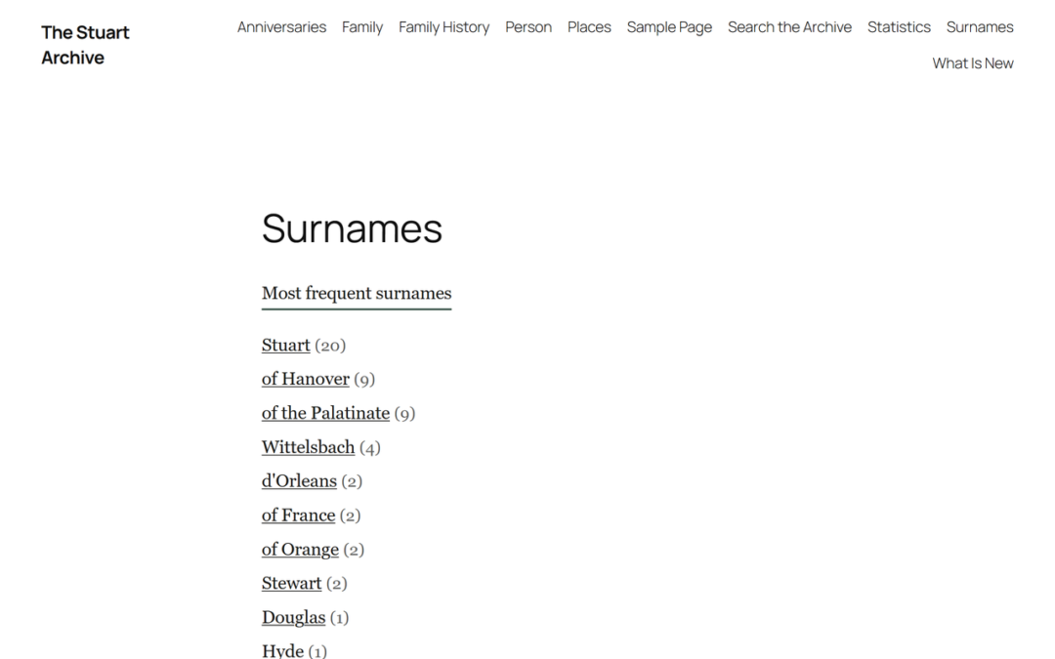This screenshot has width=1055, height=659.
Task: View the of France surname entries
Action: 298,515
